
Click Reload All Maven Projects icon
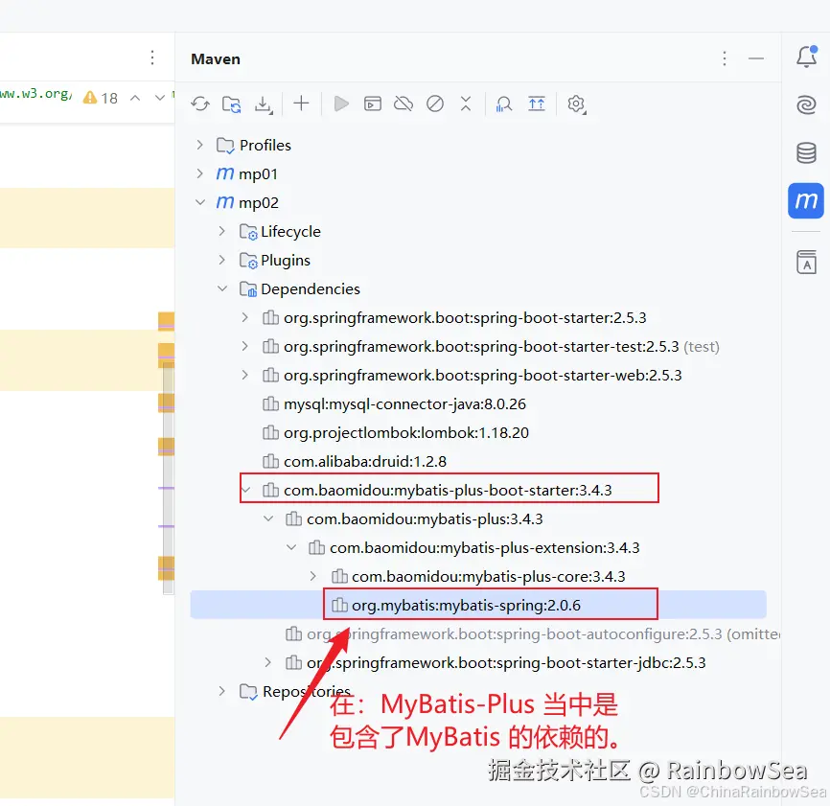coord(200,104)
